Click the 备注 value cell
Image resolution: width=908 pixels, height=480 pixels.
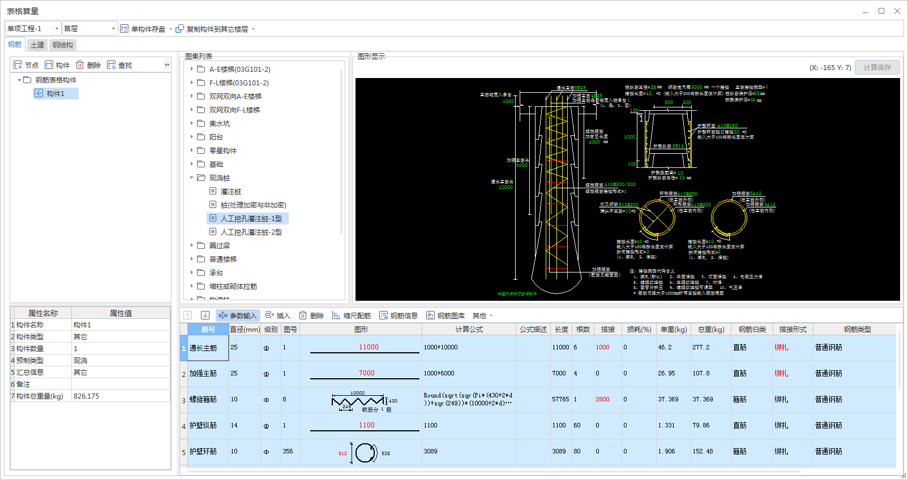(121, 384)
